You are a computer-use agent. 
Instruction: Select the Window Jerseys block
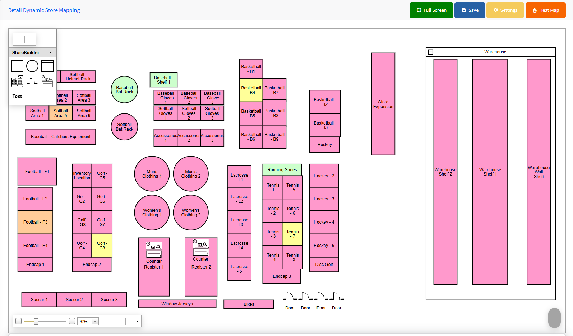(x=177, y=304)
